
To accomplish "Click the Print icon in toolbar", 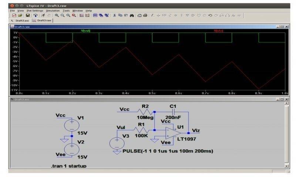I will (x=145, y=16).
